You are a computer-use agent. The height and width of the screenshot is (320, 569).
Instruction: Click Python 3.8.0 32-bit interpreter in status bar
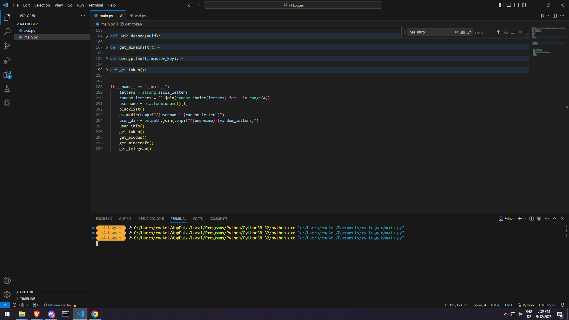(x=546, y=305)
